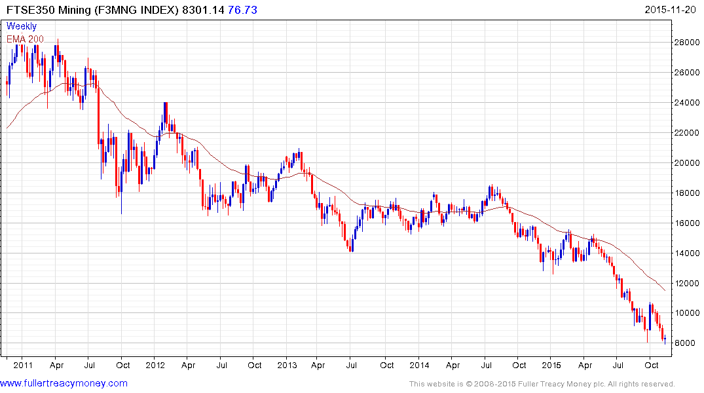The height and width of the screenshot is (393, 704).
Task: Click the 10000 y-axis label
Action: [x=686, y=312]
